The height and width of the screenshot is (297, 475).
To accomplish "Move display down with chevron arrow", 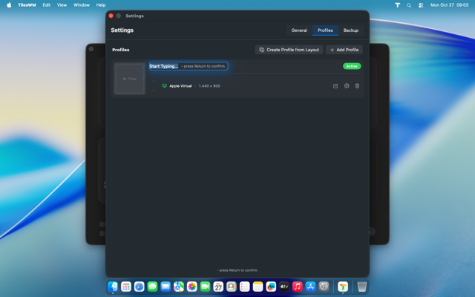I will click(155, 90).
